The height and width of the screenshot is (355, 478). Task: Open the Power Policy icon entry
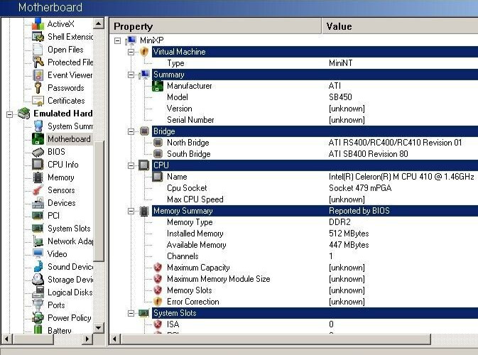38,318
